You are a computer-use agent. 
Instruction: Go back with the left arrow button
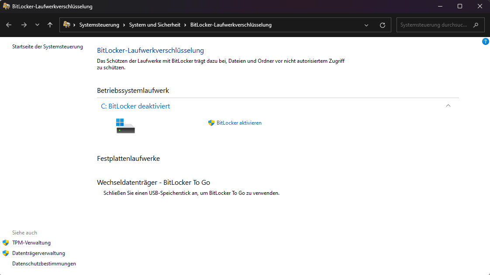[x=9, y=25]
